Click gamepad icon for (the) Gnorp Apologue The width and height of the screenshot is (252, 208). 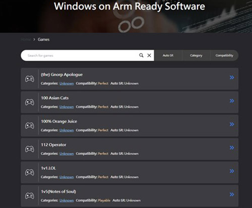(x=30, y=79)
